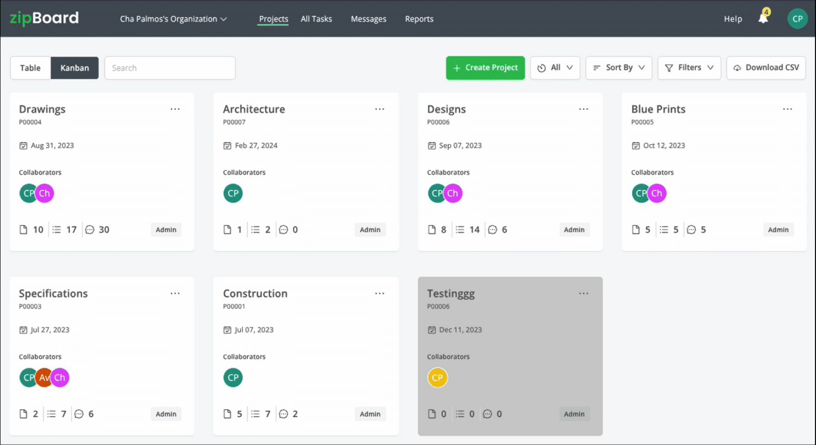
Task: Click the magenta Ch collaborator avatar on Drawings
Action: [44, 193]
